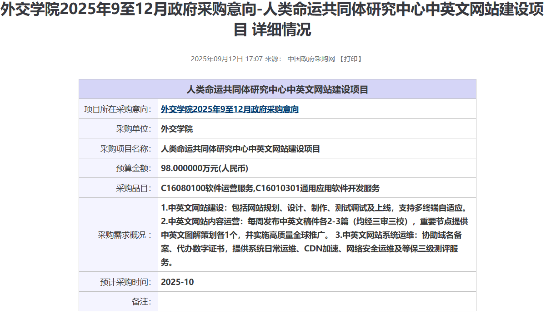
Task: Click the 【打印】 print link
Action: 351,59
